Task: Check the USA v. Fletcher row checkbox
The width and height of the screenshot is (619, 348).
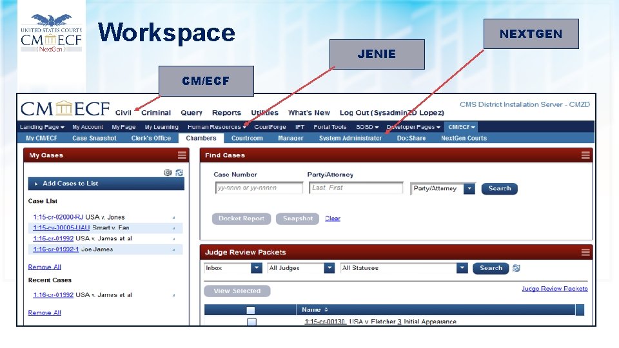Action: (x=251, y=322)
